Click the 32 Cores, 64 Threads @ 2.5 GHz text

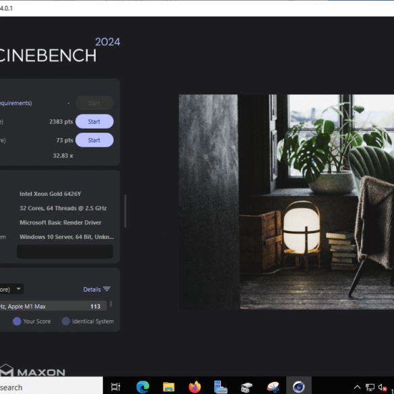click(63, 208)
